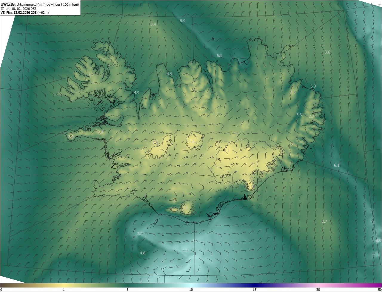Select the 15 tick on the color scale

coord(255,290)
